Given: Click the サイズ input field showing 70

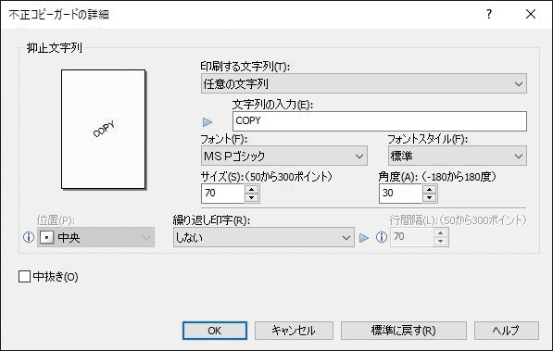Looking at the screenshot, I should (223, 194).
